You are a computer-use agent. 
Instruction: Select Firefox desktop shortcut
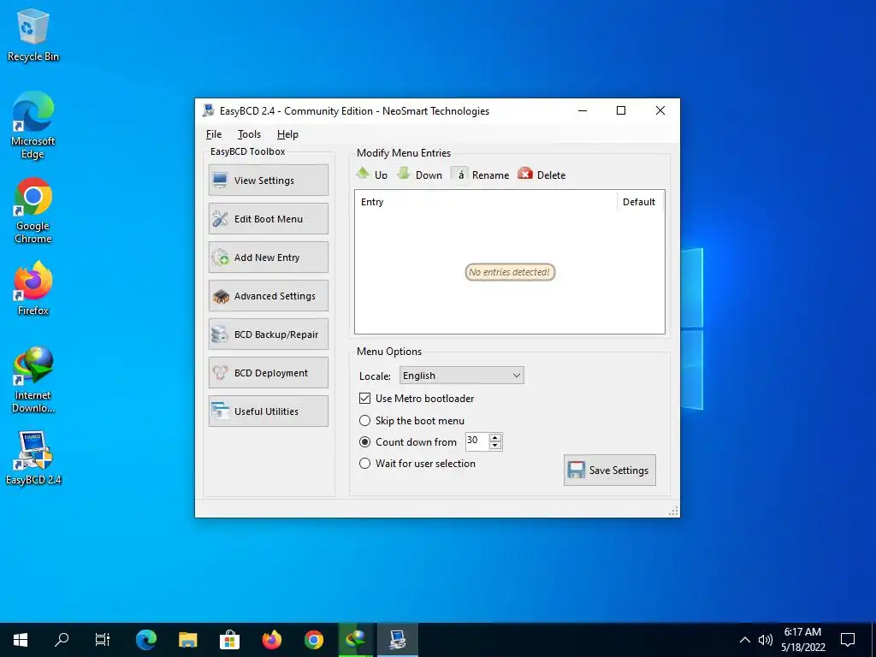[33, 289]
